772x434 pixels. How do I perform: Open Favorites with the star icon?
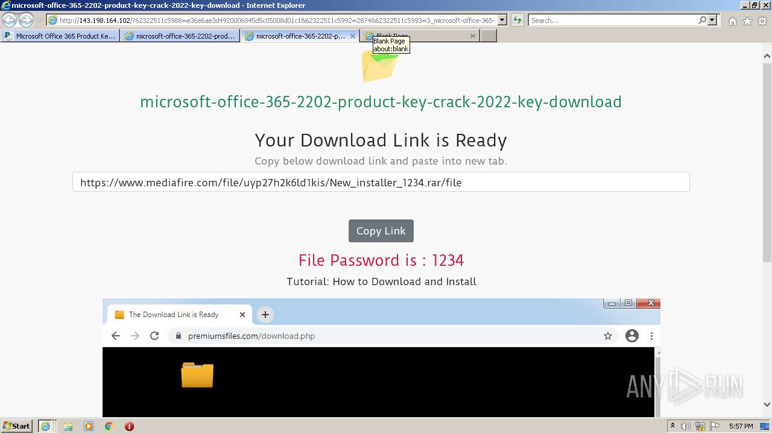tap(747, 21)
